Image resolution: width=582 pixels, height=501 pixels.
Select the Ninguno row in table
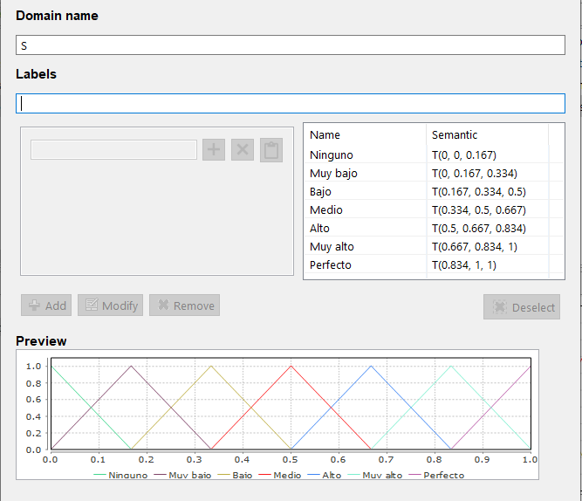[366, 154]
